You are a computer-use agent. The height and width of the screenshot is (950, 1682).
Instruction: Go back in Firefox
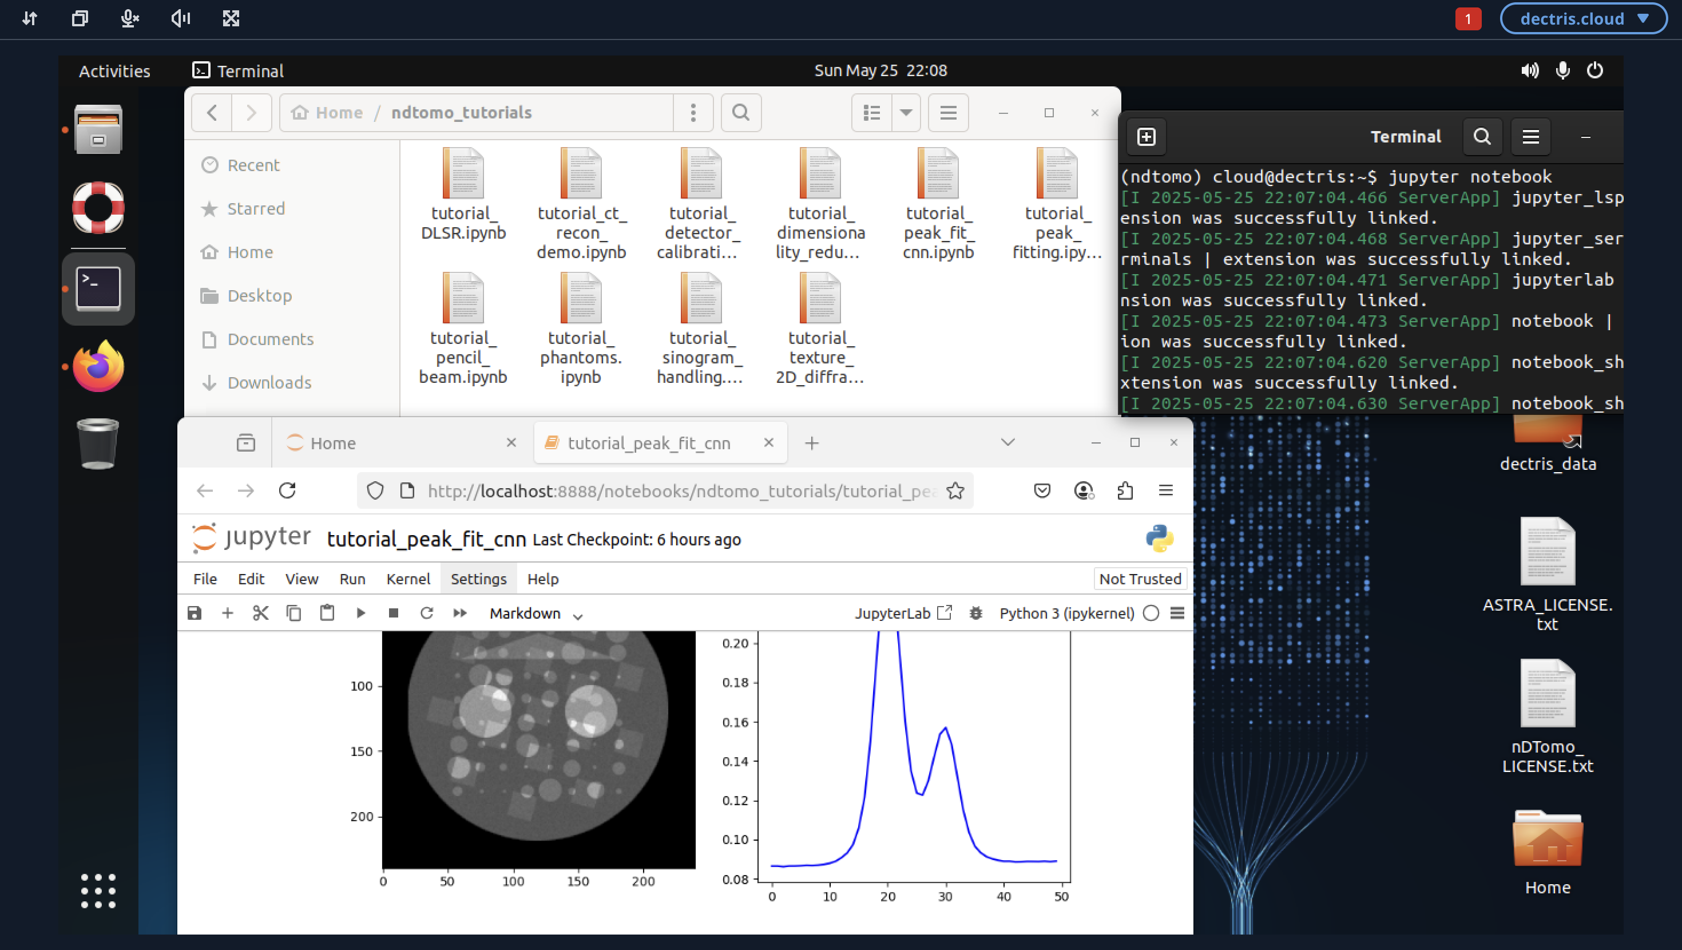pos(205,490)
